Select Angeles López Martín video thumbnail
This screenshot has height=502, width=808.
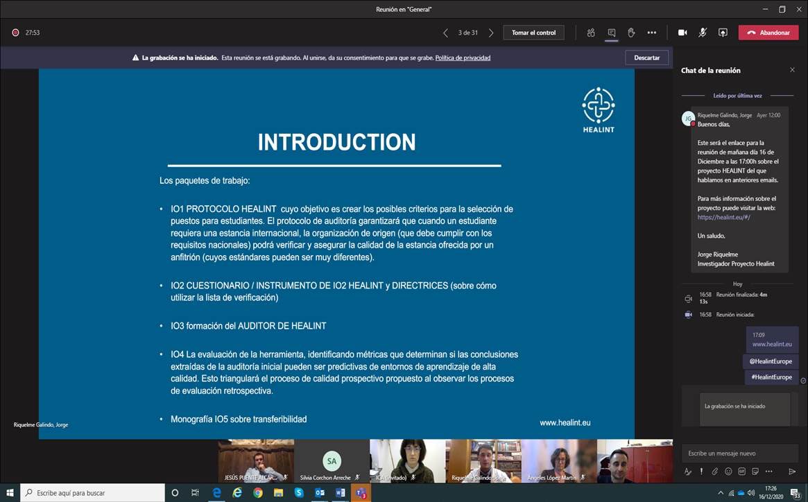559,461
